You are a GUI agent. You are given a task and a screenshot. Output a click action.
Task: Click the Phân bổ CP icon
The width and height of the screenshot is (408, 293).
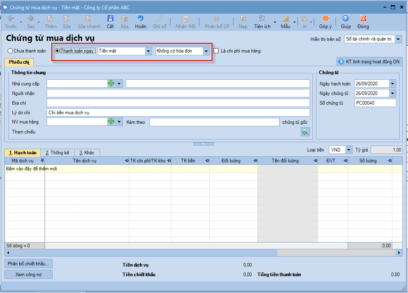216,18
